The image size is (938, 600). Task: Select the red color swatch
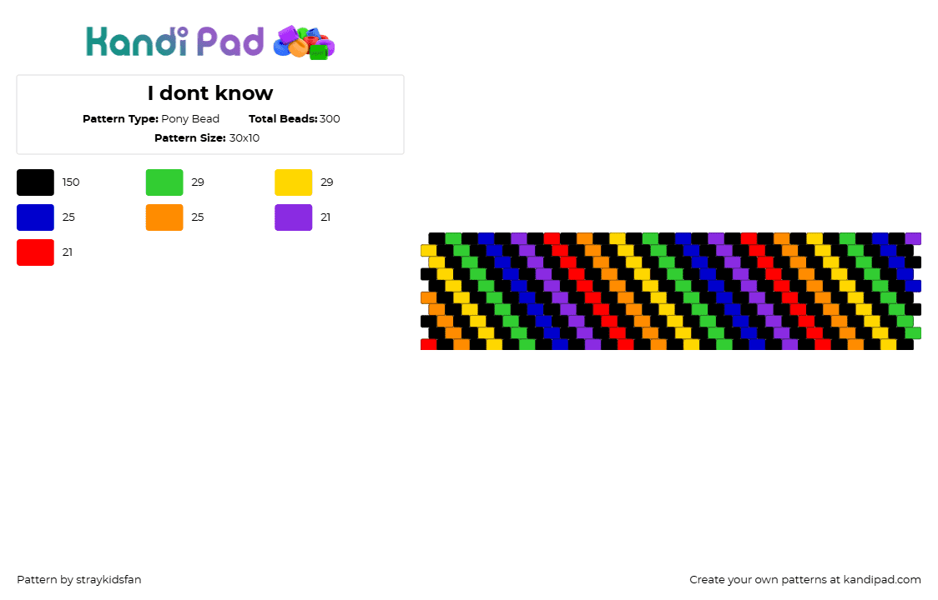(35, 252)
